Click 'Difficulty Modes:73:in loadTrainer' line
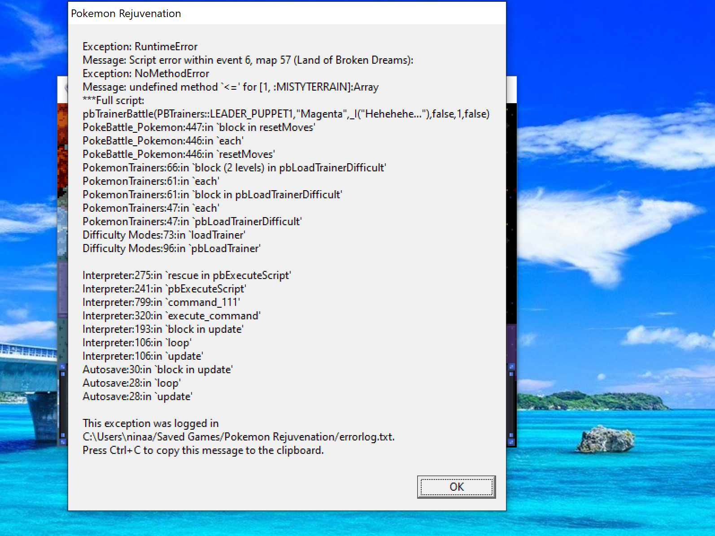715x536 pixels. (x=164, y=235)
